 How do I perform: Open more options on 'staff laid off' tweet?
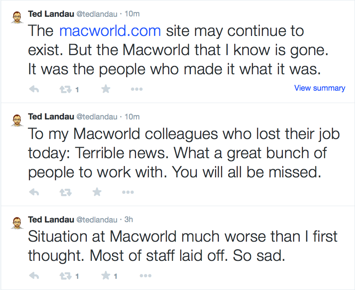click(x=145, y=276)
